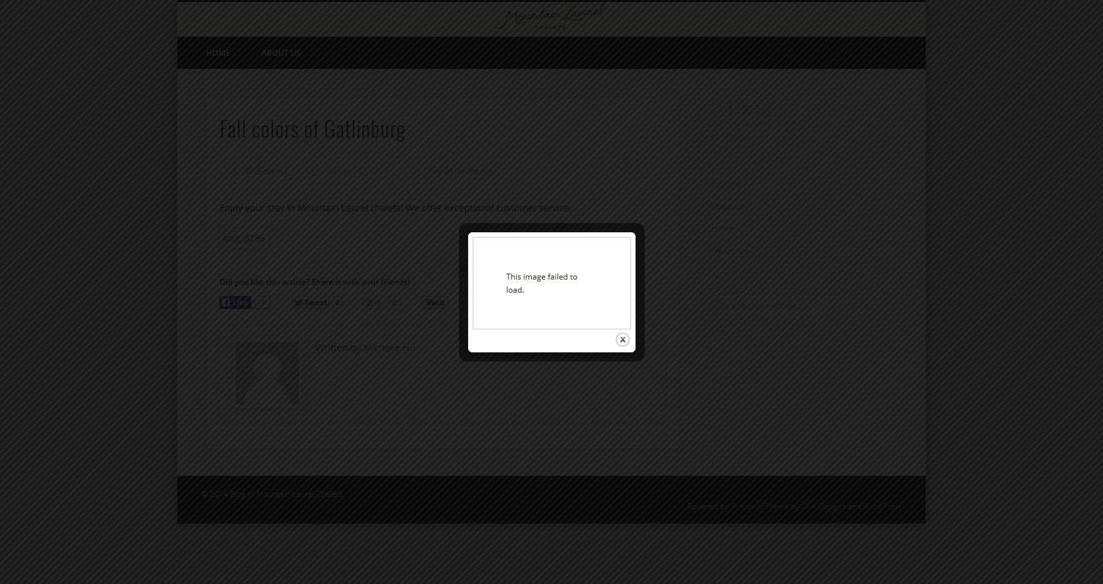Close the failed image lightbox
The image size is (1103, 584).
pyautogui.click(x=622, y=339)
